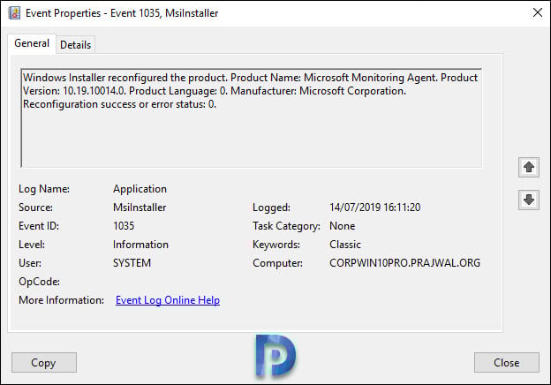
Task: Select the General tab
Action: pos(32,43)
